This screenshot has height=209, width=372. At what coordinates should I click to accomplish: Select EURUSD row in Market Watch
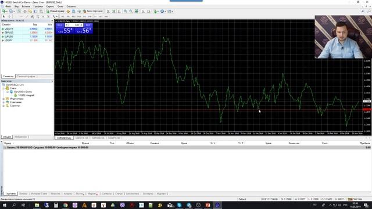[x=27, y=37]
